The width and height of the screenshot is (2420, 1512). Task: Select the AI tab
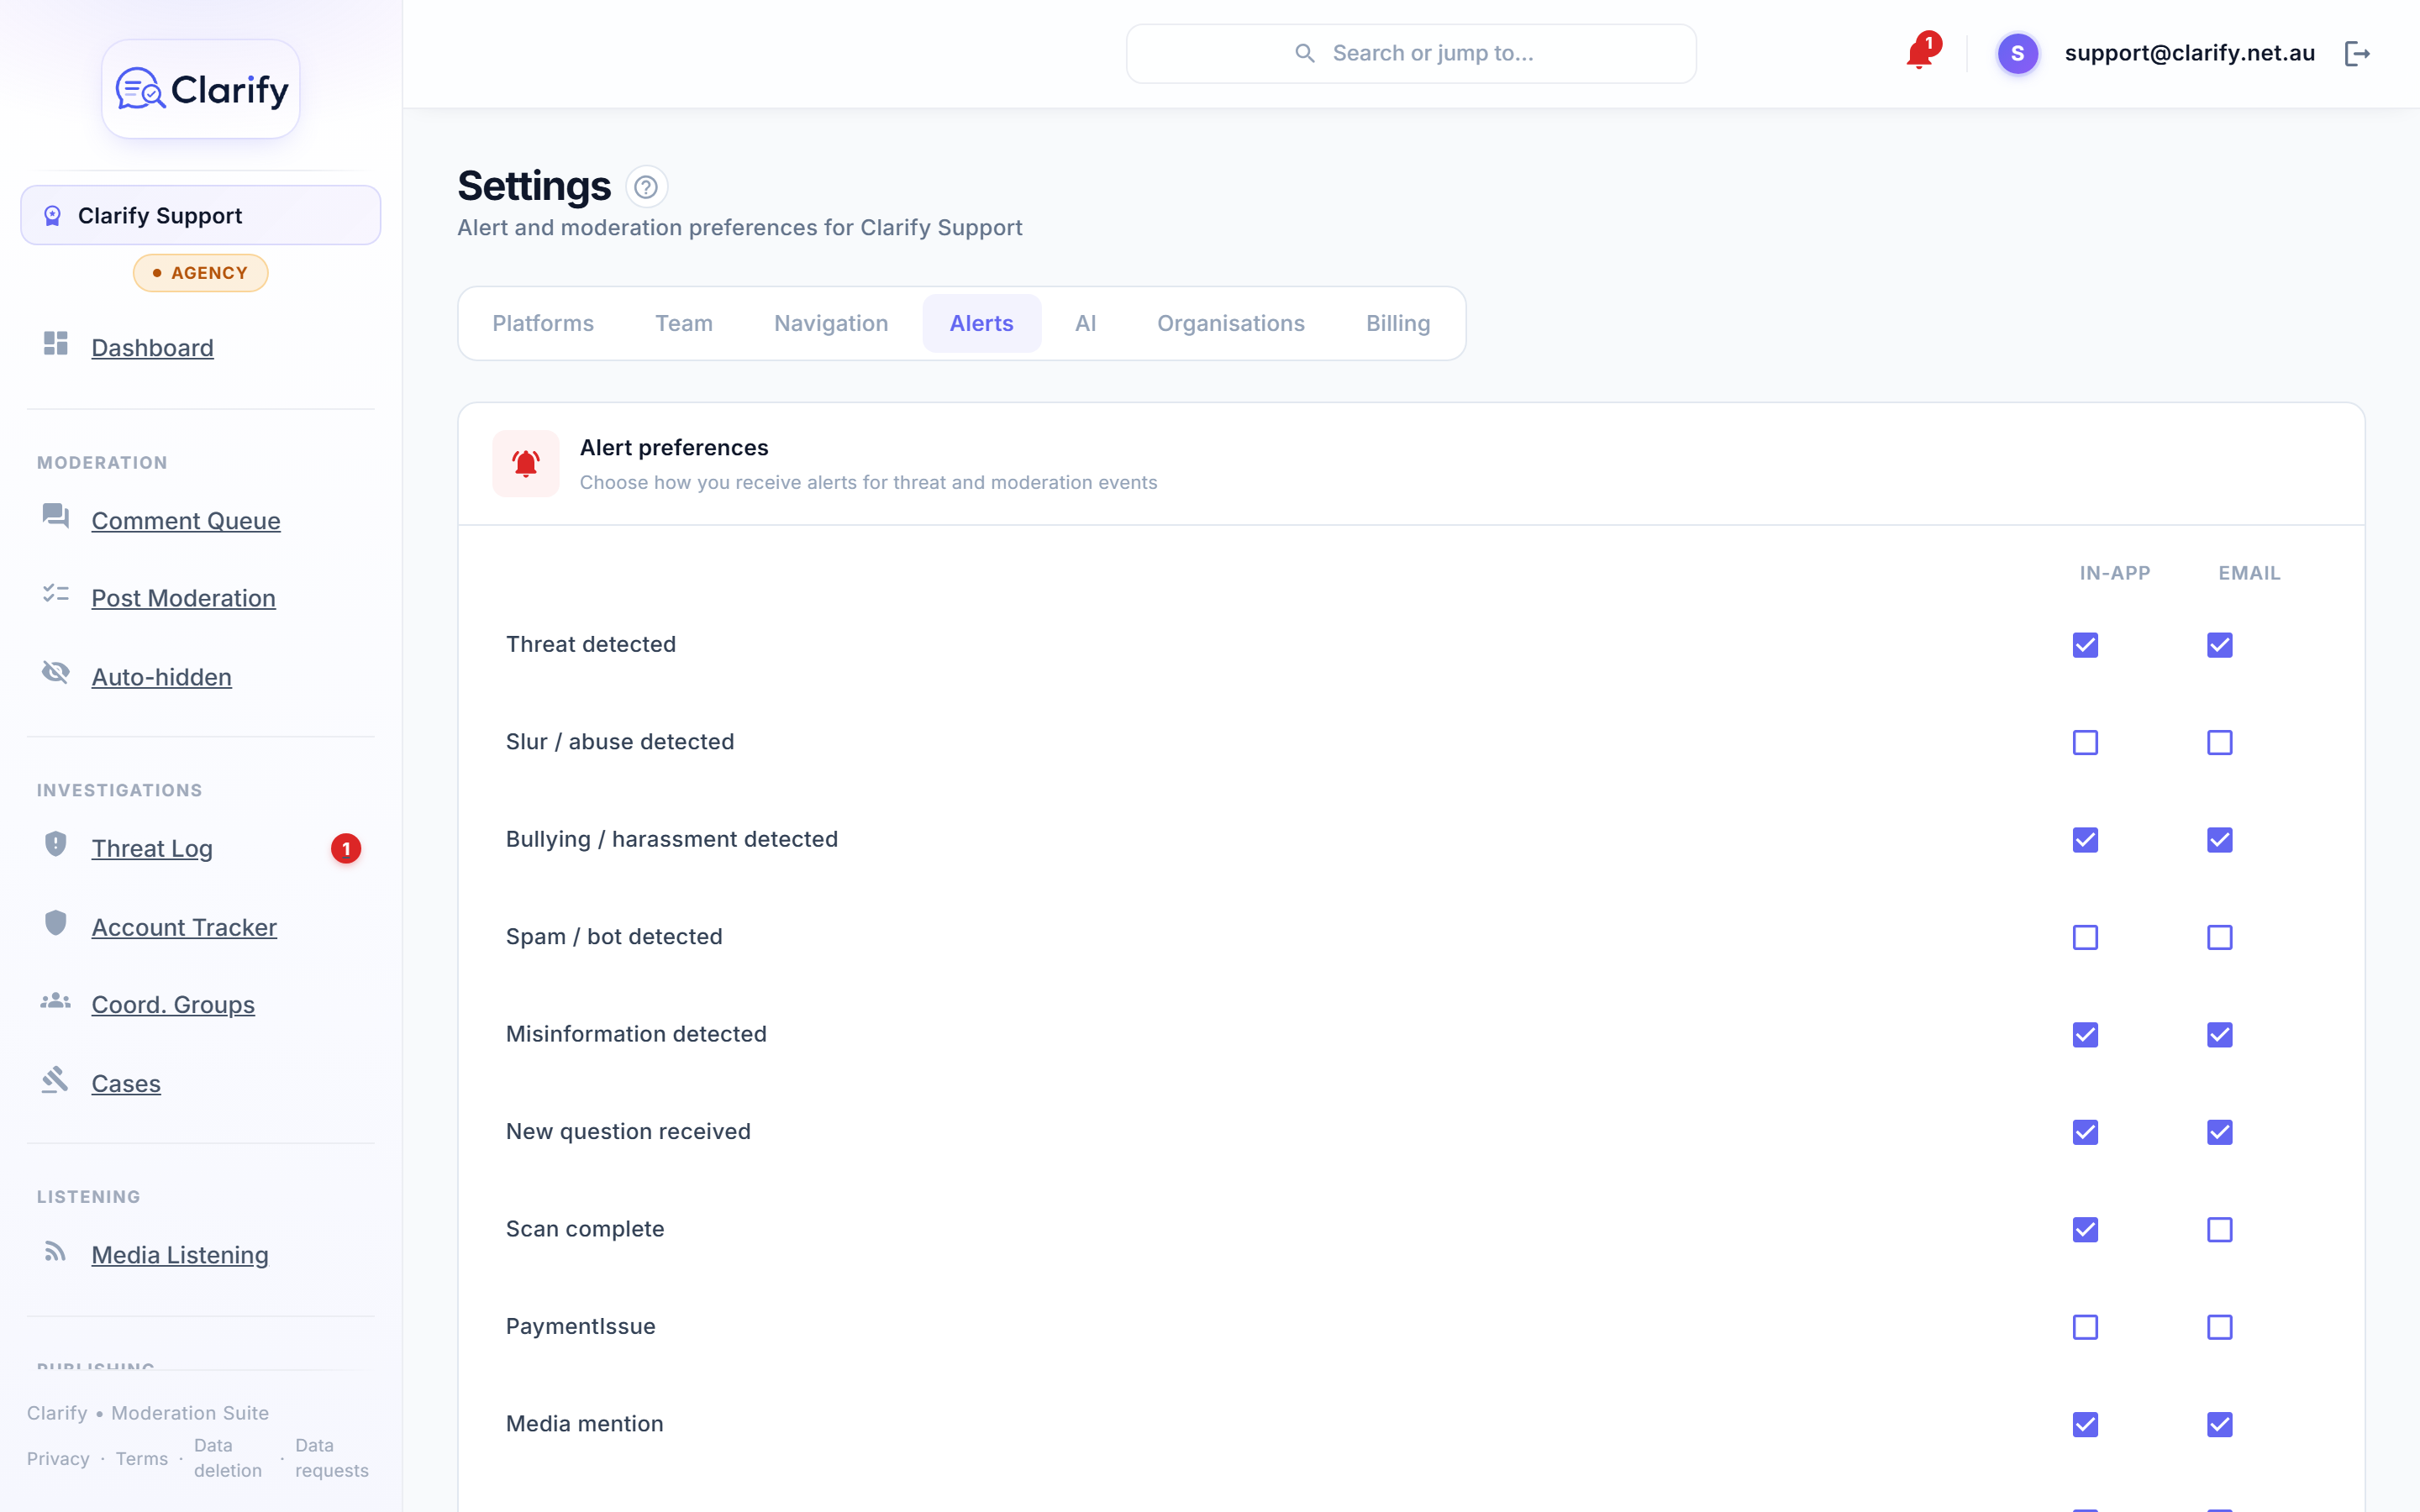click(1086, 323)
